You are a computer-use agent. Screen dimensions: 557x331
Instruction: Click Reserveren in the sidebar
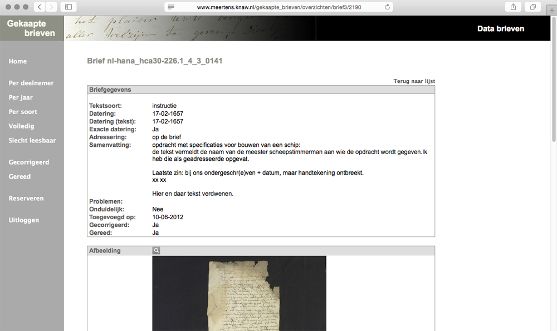tap(26, 199)
